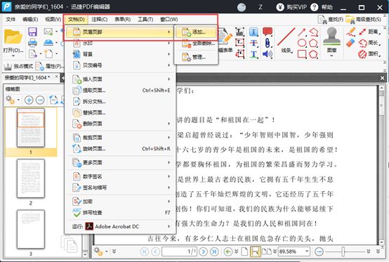Click the perimeter measure tool
The height and width of the screenshot is (262, 389).
pyautogui.click(x=369, y=43)
